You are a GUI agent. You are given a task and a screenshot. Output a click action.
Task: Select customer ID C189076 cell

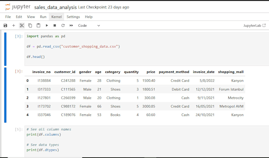pyautogui.click(x=68, y=115)
